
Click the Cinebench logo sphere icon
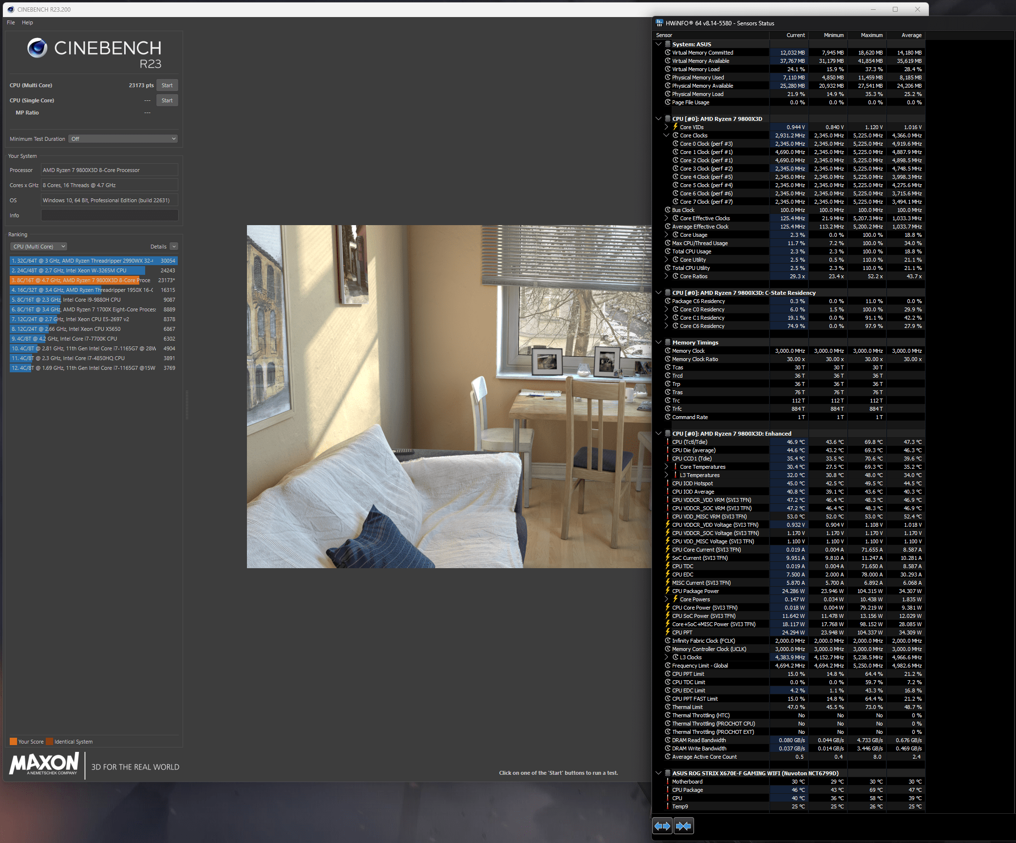[38, 48]
